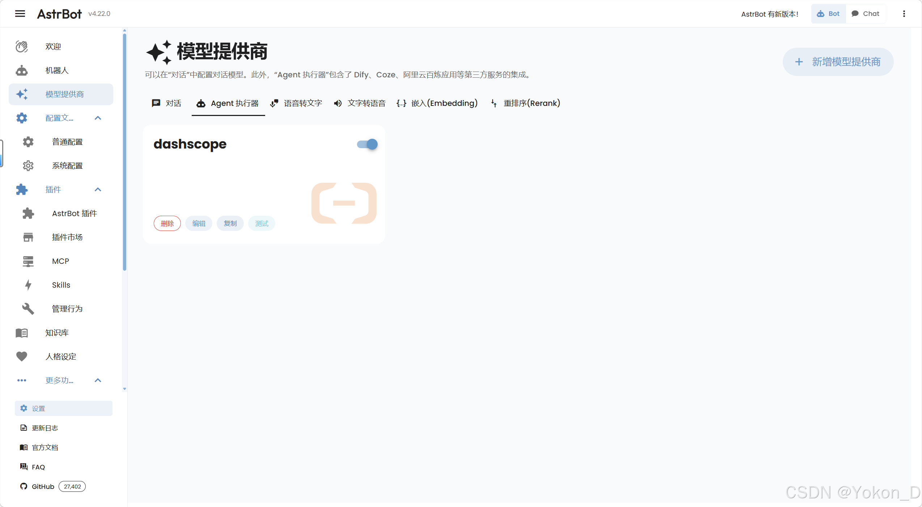The width and height of the screenshot is (922, 507).
Task: Click the MCP server icon in sidebar
Action: tap(28, 261)
